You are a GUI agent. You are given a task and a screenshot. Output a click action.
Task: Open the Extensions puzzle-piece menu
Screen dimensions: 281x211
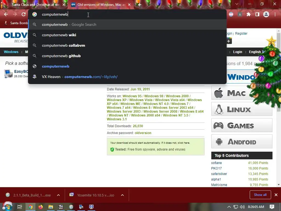click(x=249, y=14)
